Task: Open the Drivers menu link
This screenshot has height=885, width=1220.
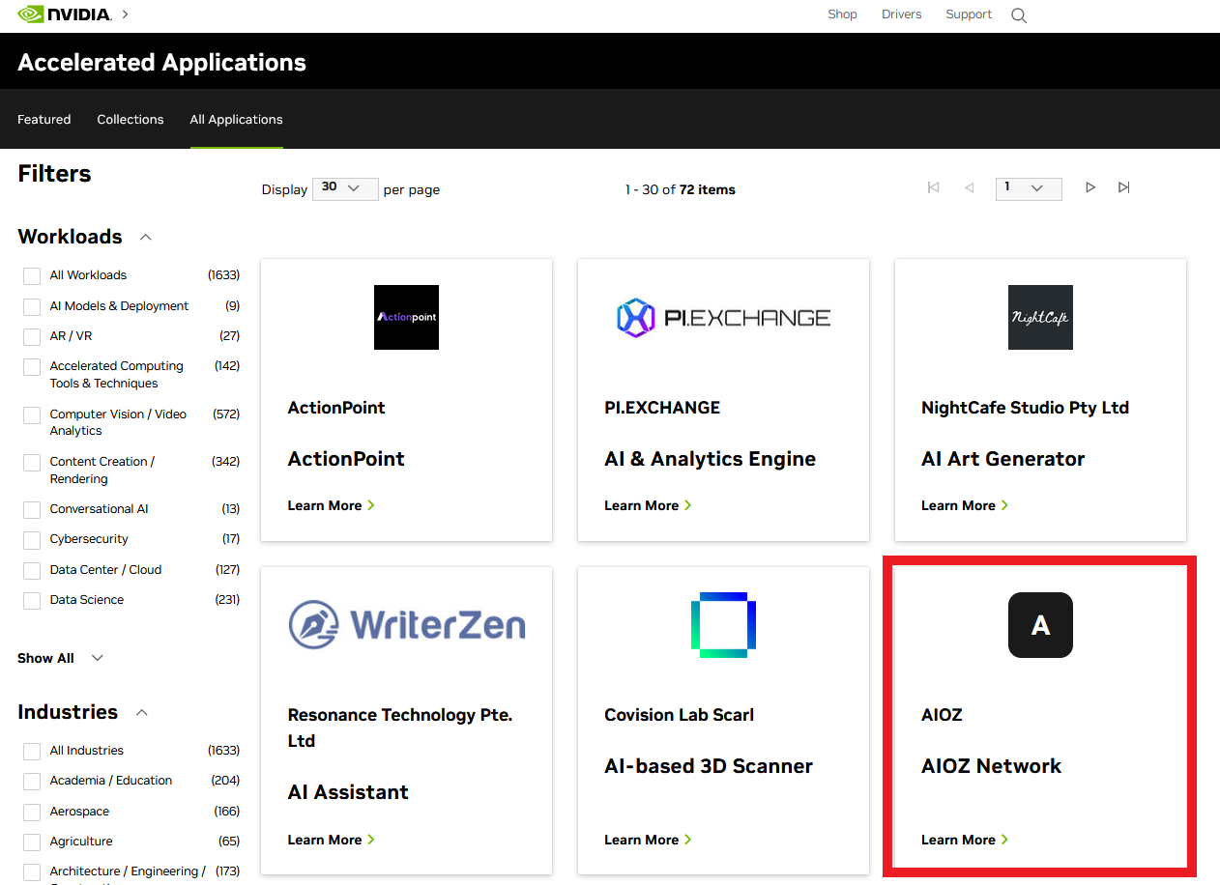Action: coord(902,14)
